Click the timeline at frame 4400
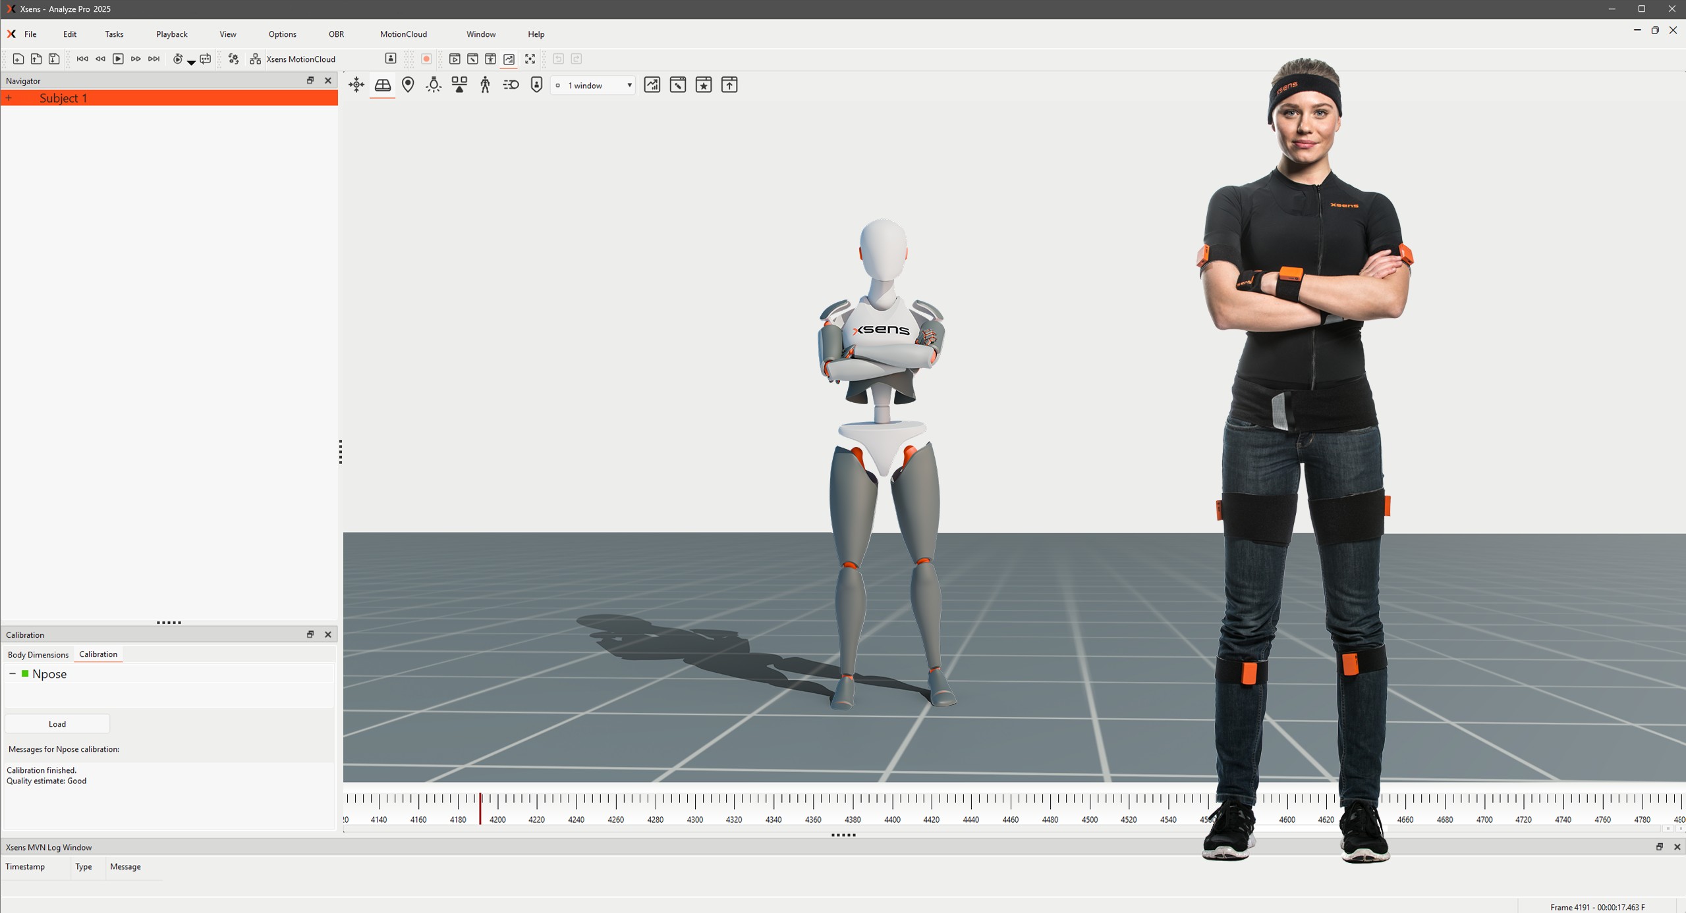Viewport: 1686px width, 913px height. (892, 820)
